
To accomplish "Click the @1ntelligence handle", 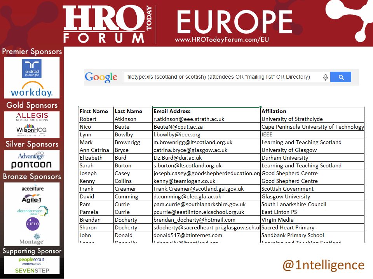I will coord(323,265).
